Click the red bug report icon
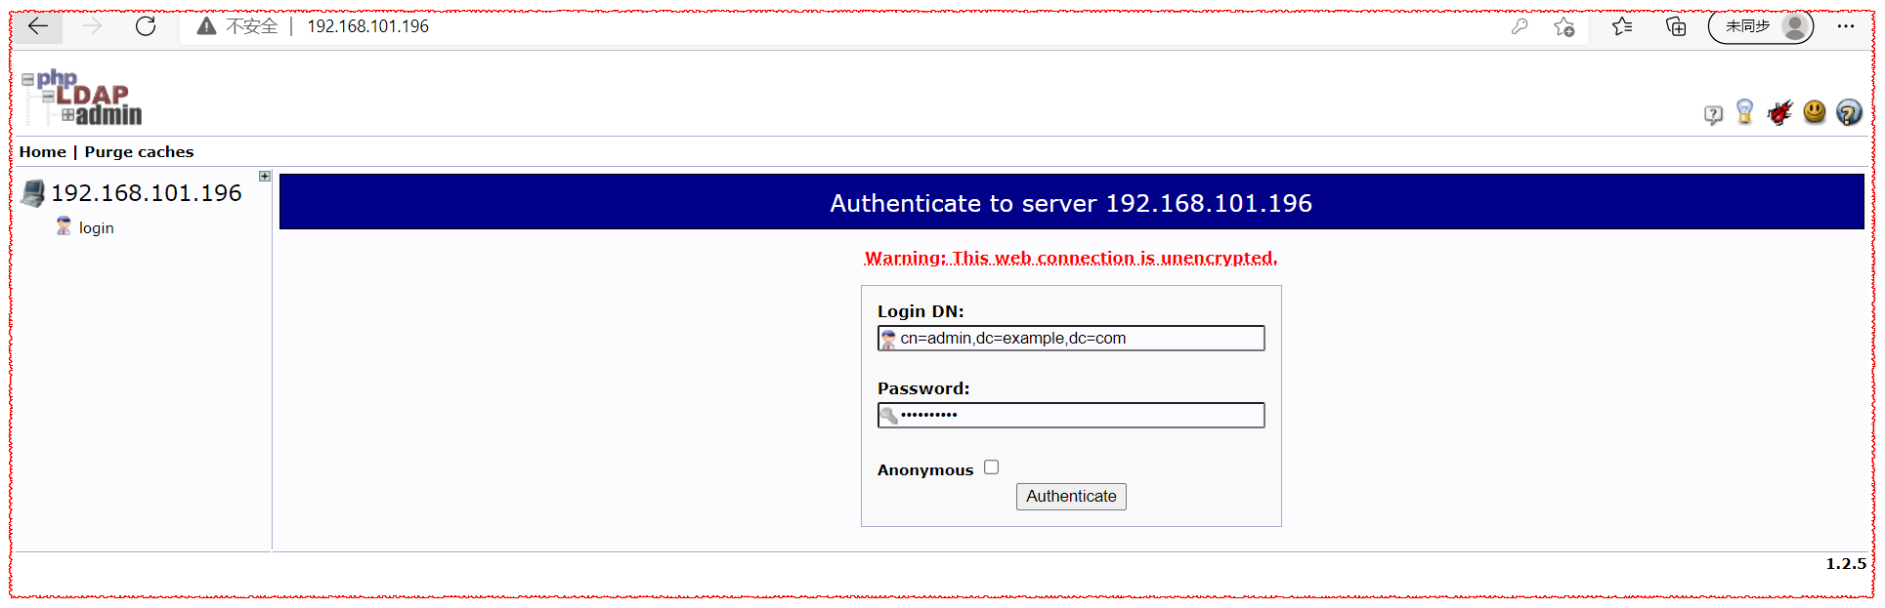 coord(1779,113)
